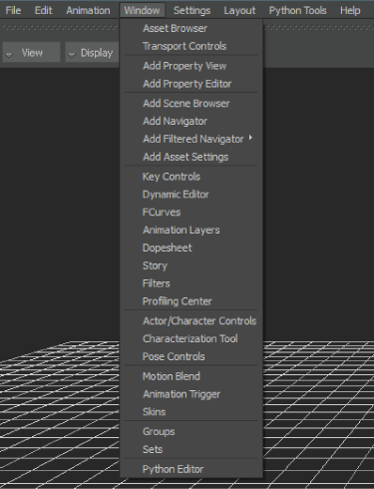The height and width of the screenshot is (489, 374).
Task: Open Animation Layers window
Action: coord(191,230)
